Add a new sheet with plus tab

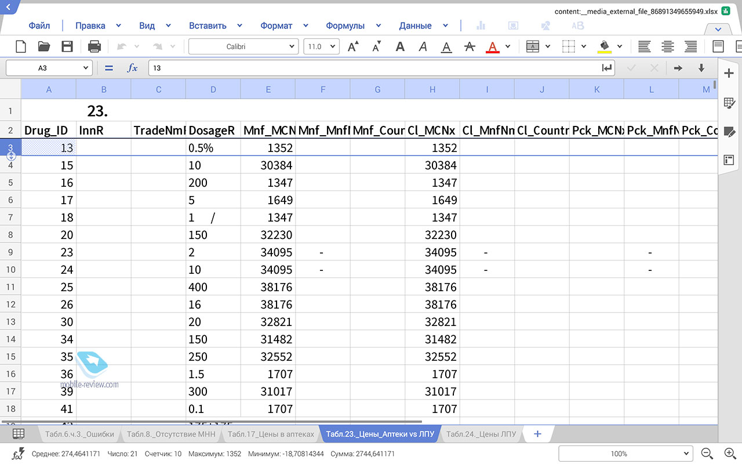(x=537, y=434)
